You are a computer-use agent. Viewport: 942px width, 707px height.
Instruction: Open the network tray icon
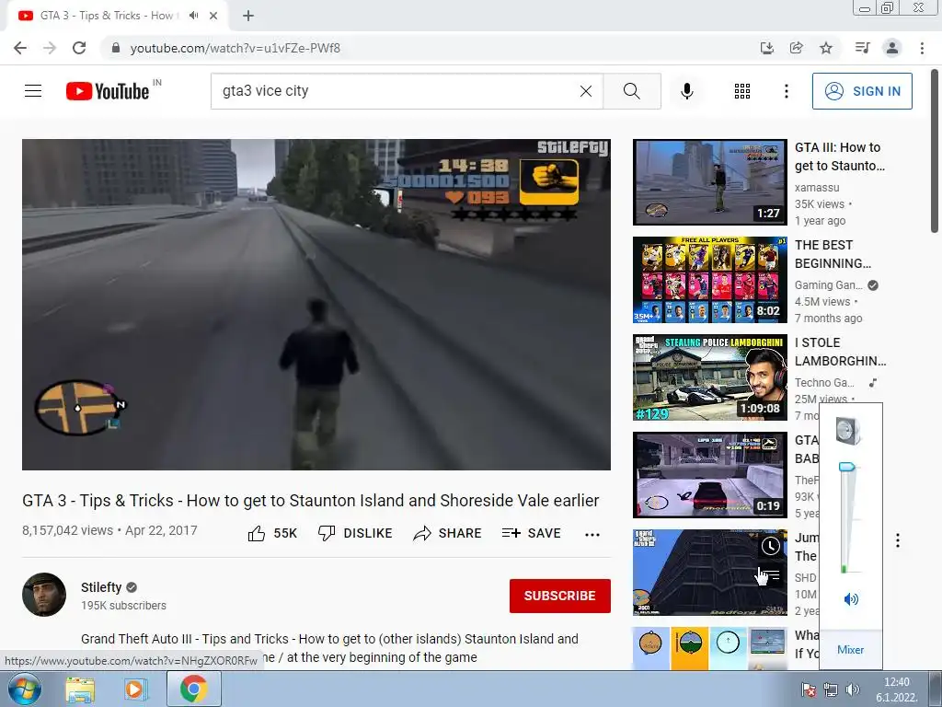click(x=831, y=690)
